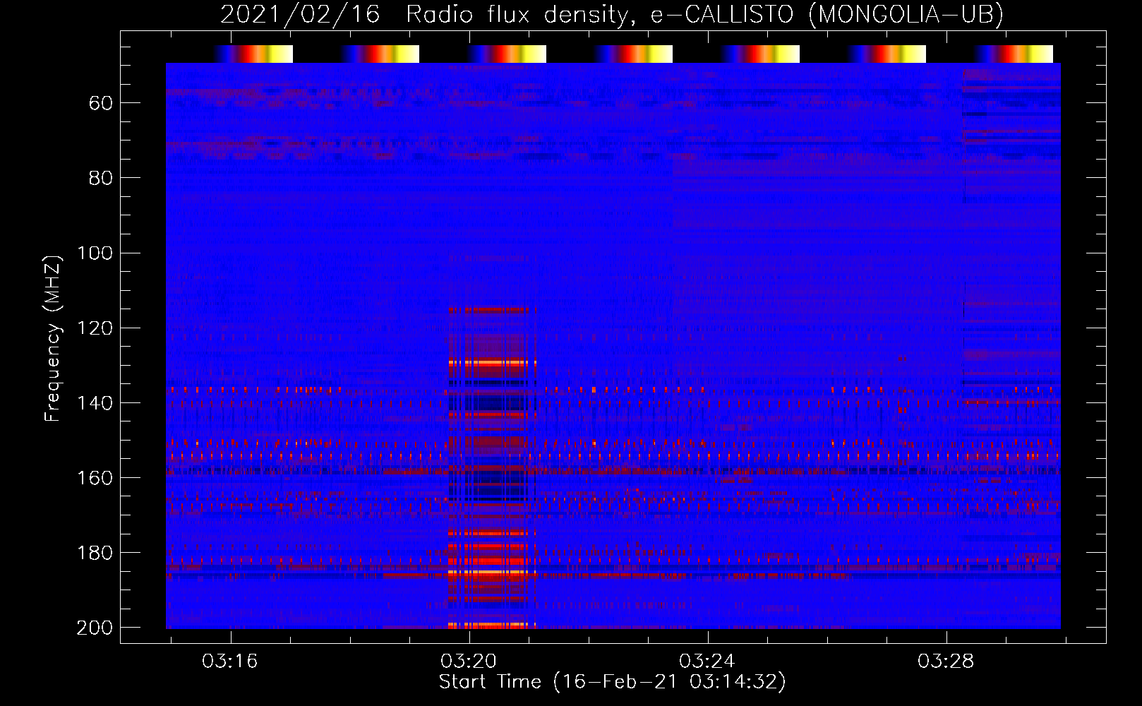Viewport: 1142px width, 706px height.
Task: Click the 03:28 time tick label
Action: (x=946, y=662)
